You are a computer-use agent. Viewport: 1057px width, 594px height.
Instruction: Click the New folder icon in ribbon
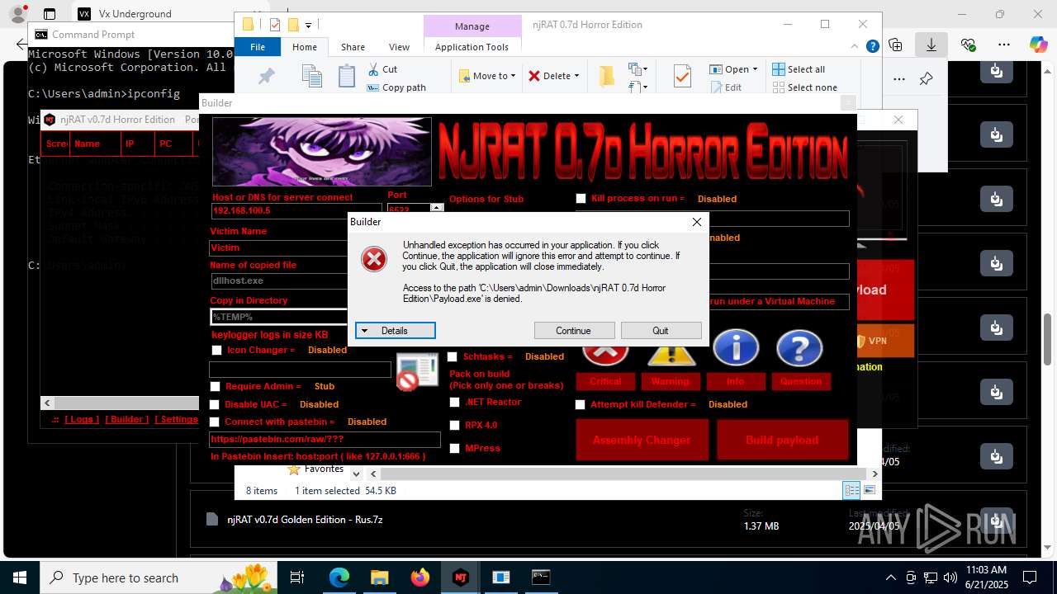607,77
